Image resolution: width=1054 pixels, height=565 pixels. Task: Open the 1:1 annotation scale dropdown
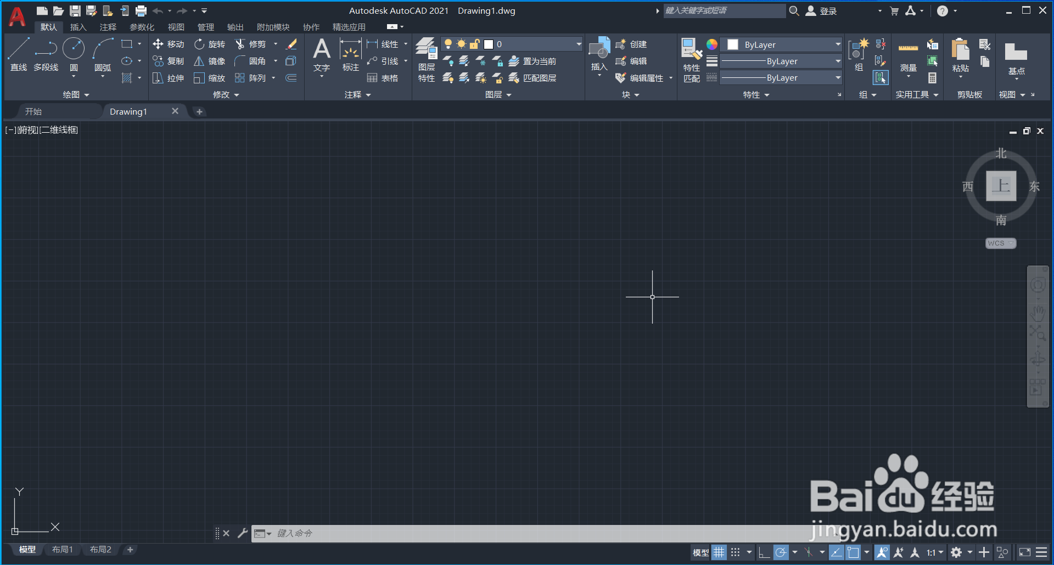(935, 552)
